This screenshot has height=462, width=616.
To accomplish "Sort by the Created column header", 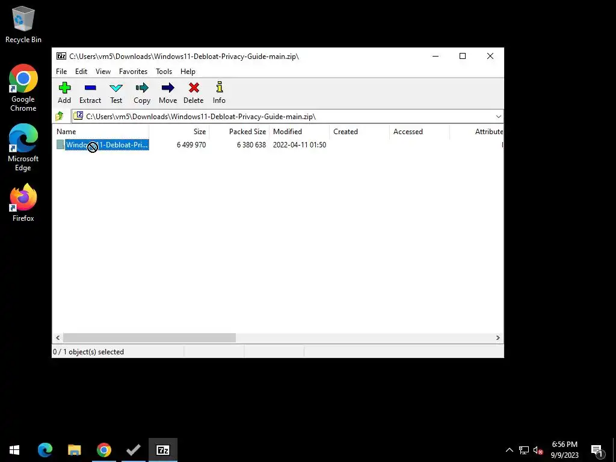I will tap(360, 132).
